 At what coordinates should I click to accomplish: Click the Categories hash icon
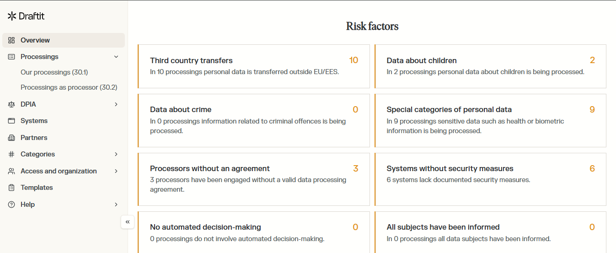pos(11,154)
